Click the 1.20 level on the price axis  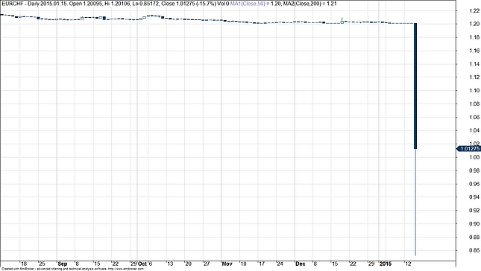[x=474, y=24]
